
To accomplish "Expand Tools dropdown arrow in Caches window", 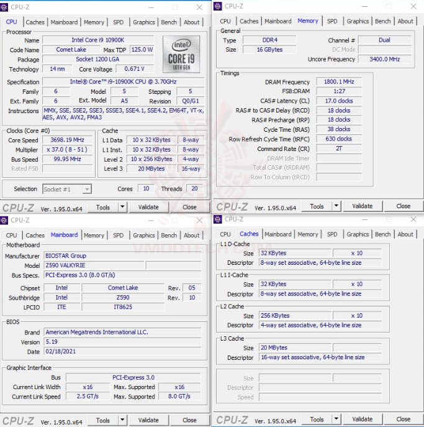I will pyautogui.click(x=336, y=419).
